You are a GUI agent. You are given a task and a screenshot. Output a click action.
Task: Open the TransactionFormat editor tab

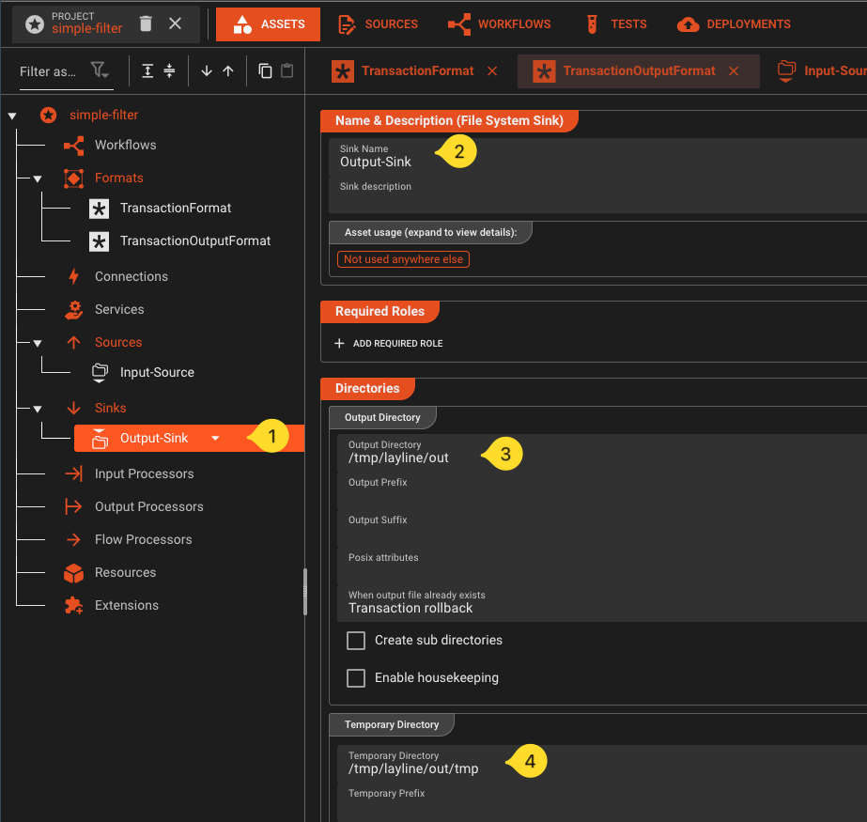(x=416, y=71)
